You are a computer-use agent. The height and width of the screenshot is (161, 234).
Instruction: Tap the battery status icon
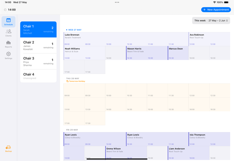coord(226,2)
